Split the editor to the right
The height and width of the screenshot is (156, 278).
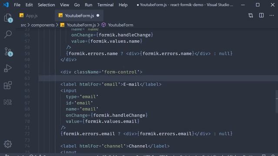(261, 16)
